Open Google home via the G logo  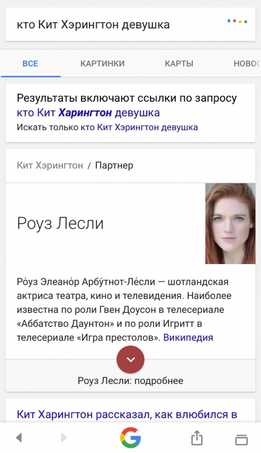click(130, 438)
